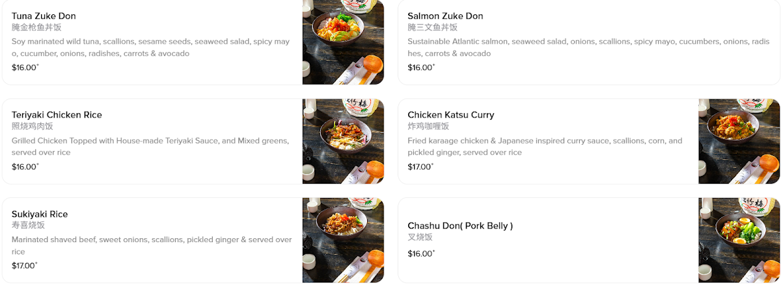Click the Chashu Don pork belly photo
Image resolution: width=781 pixels, height=285 pixels.
click(739, 240)
